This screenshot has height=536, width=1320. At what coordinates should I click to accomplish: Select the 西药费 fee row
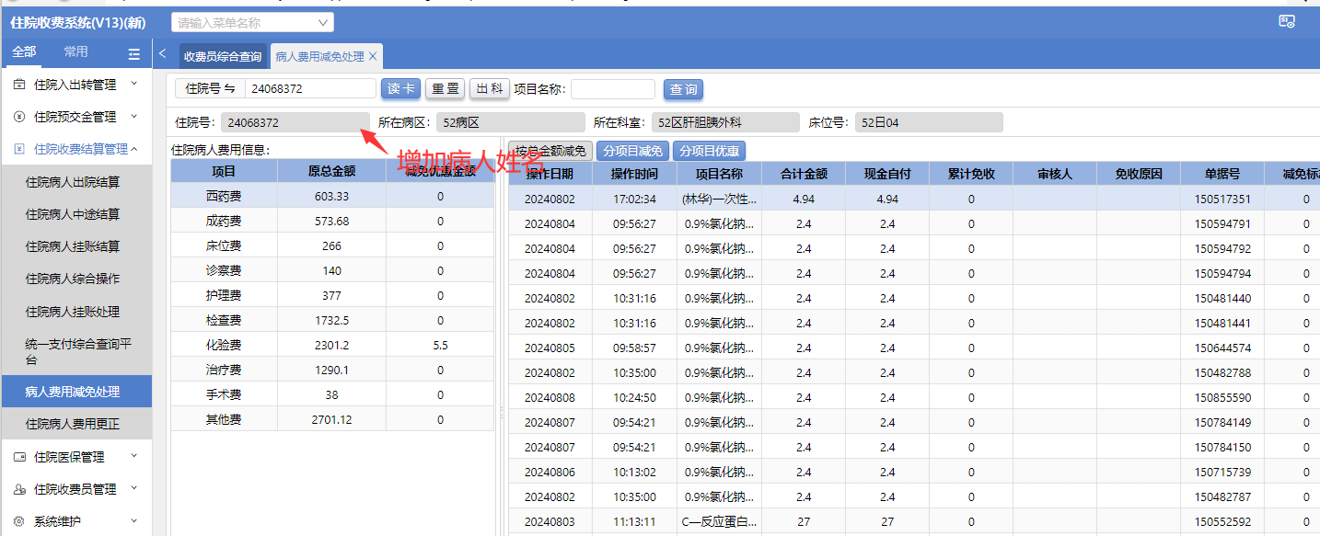332,196
